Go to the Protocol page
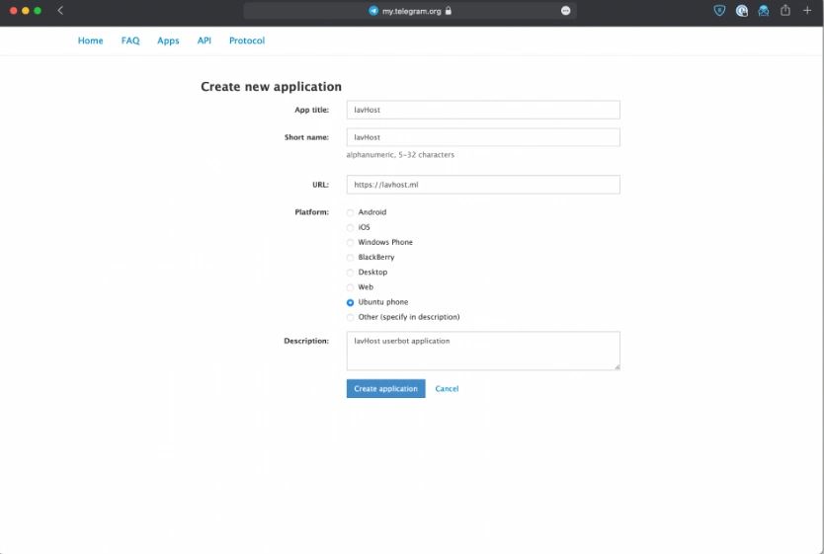This screenshot has height=554, width=824. [247, 40]
